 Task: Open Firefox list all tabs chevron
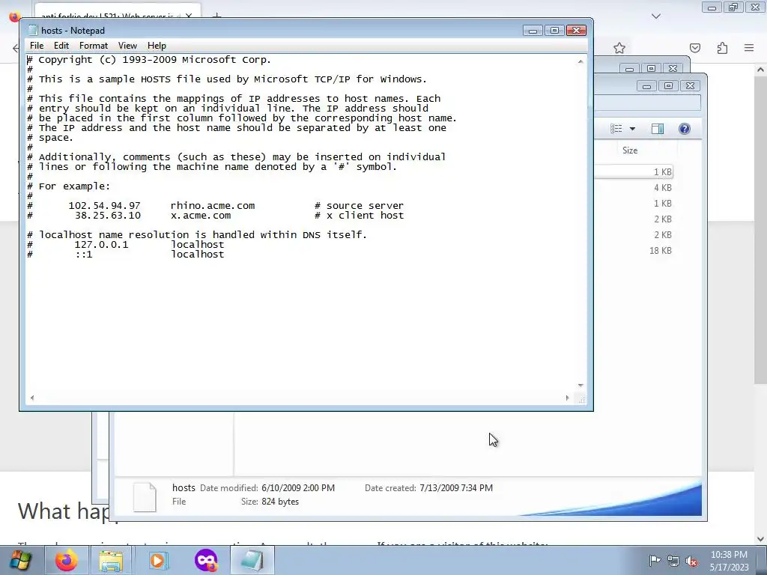[656, 16]
